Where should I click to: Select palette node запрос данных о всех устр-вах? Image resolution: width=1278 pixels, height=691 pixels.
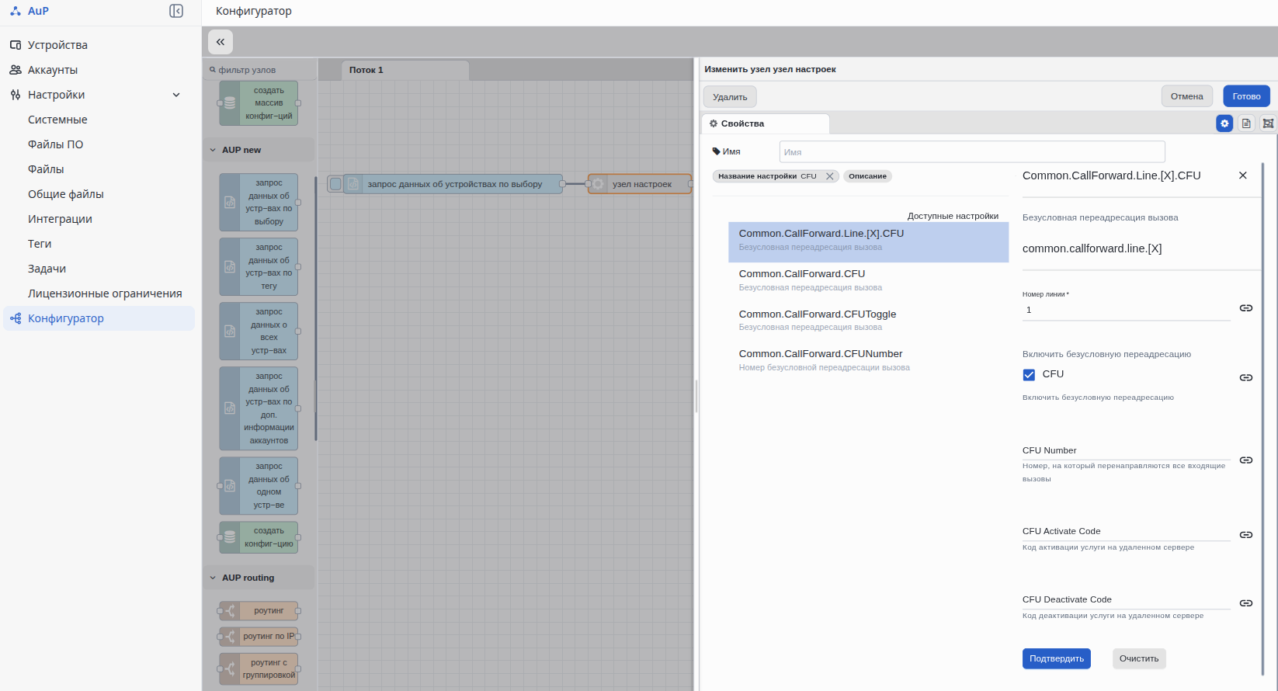(x=259, y=331)
